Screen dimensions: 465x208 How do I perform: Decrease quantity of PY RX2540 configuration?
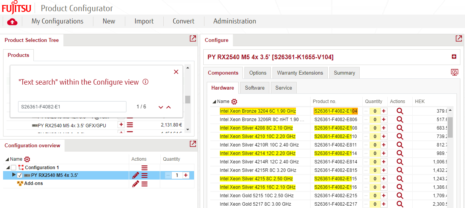(168, 175)
